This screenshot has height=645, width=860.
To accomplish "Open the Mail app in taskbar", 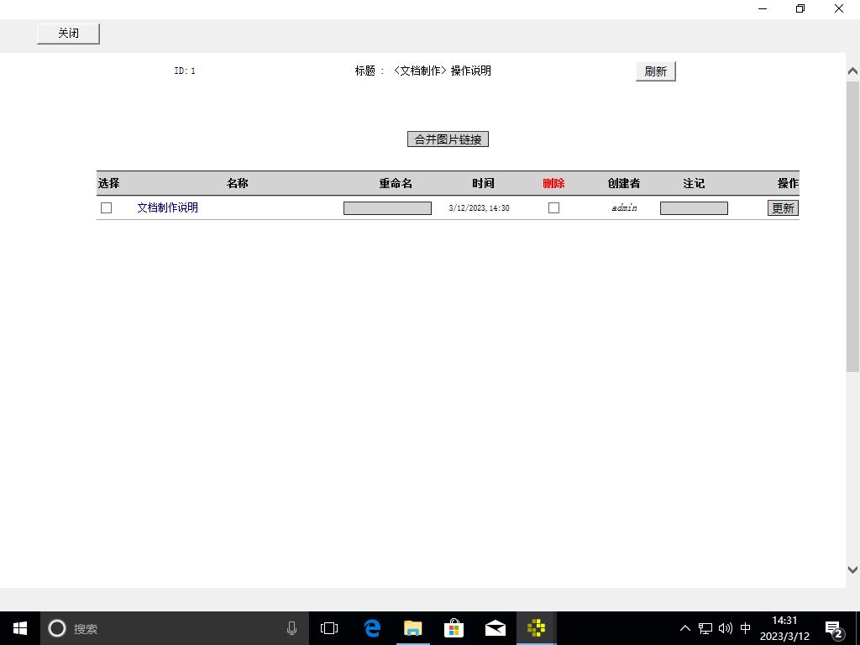I will click(x=496, y=628).
